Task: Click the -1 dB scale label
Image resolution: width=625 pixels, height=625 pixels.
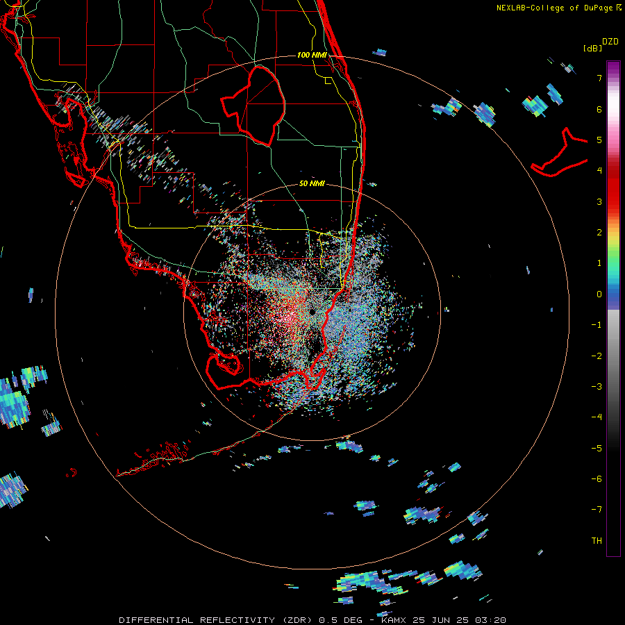Action: (x=597, y=325)
